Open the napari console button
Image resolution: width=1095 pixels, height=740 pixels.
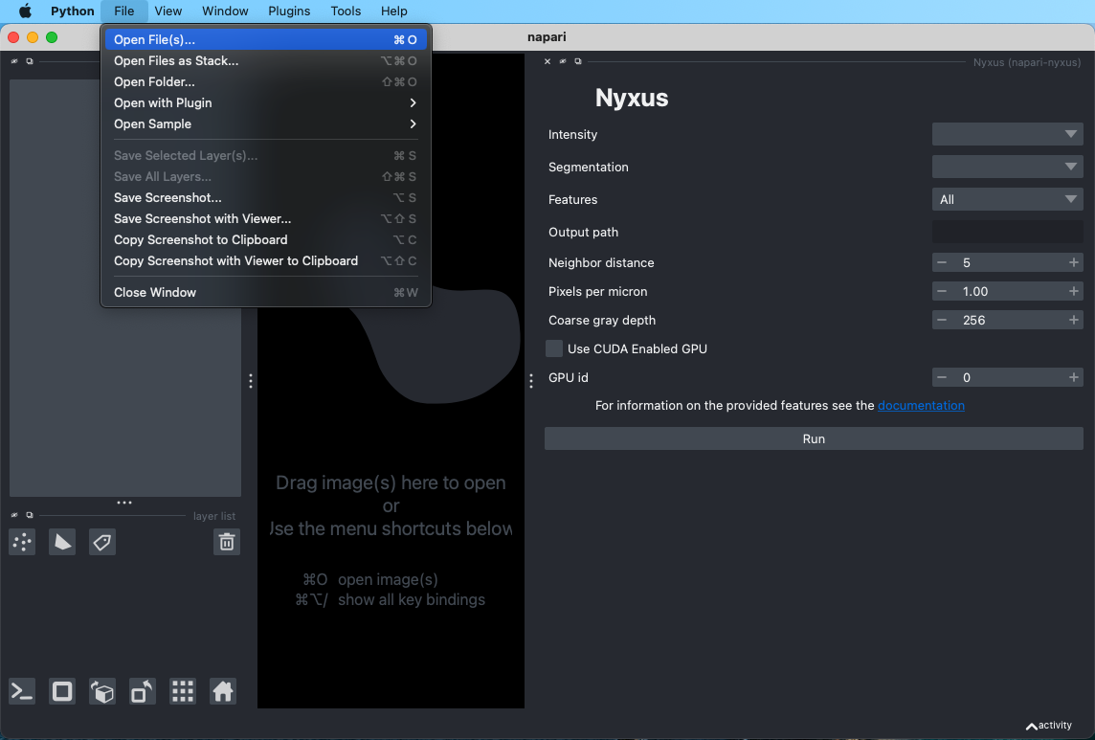pyautogui.click(x=22, y=692)
